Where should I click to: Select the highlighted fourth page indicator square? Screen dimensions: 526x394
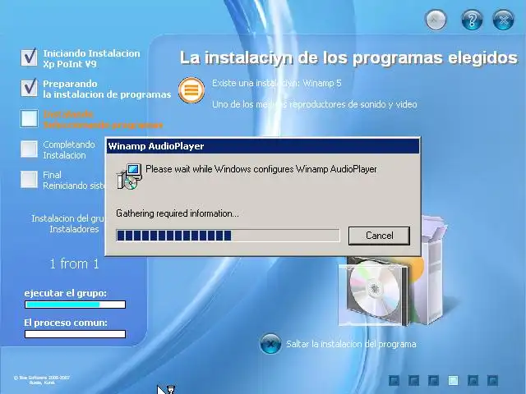coord(453,380)
